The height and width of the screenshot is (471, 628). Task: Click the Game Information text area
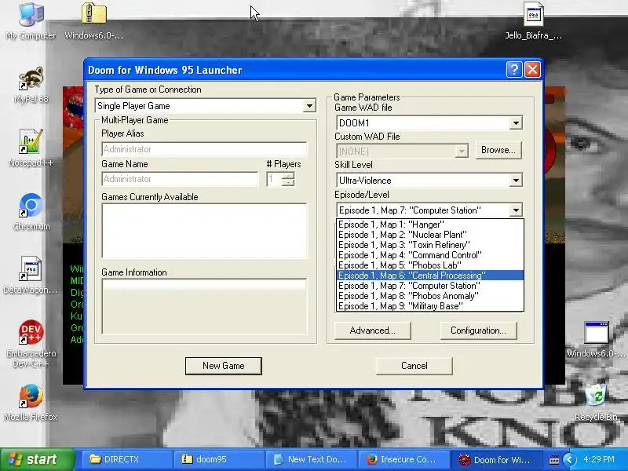pos(204,306)
